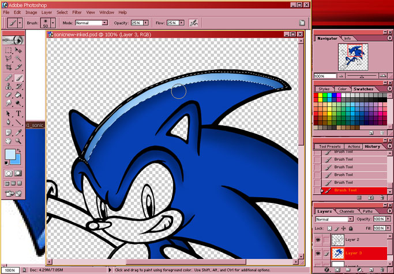Switch to the Actions tab

354,146
